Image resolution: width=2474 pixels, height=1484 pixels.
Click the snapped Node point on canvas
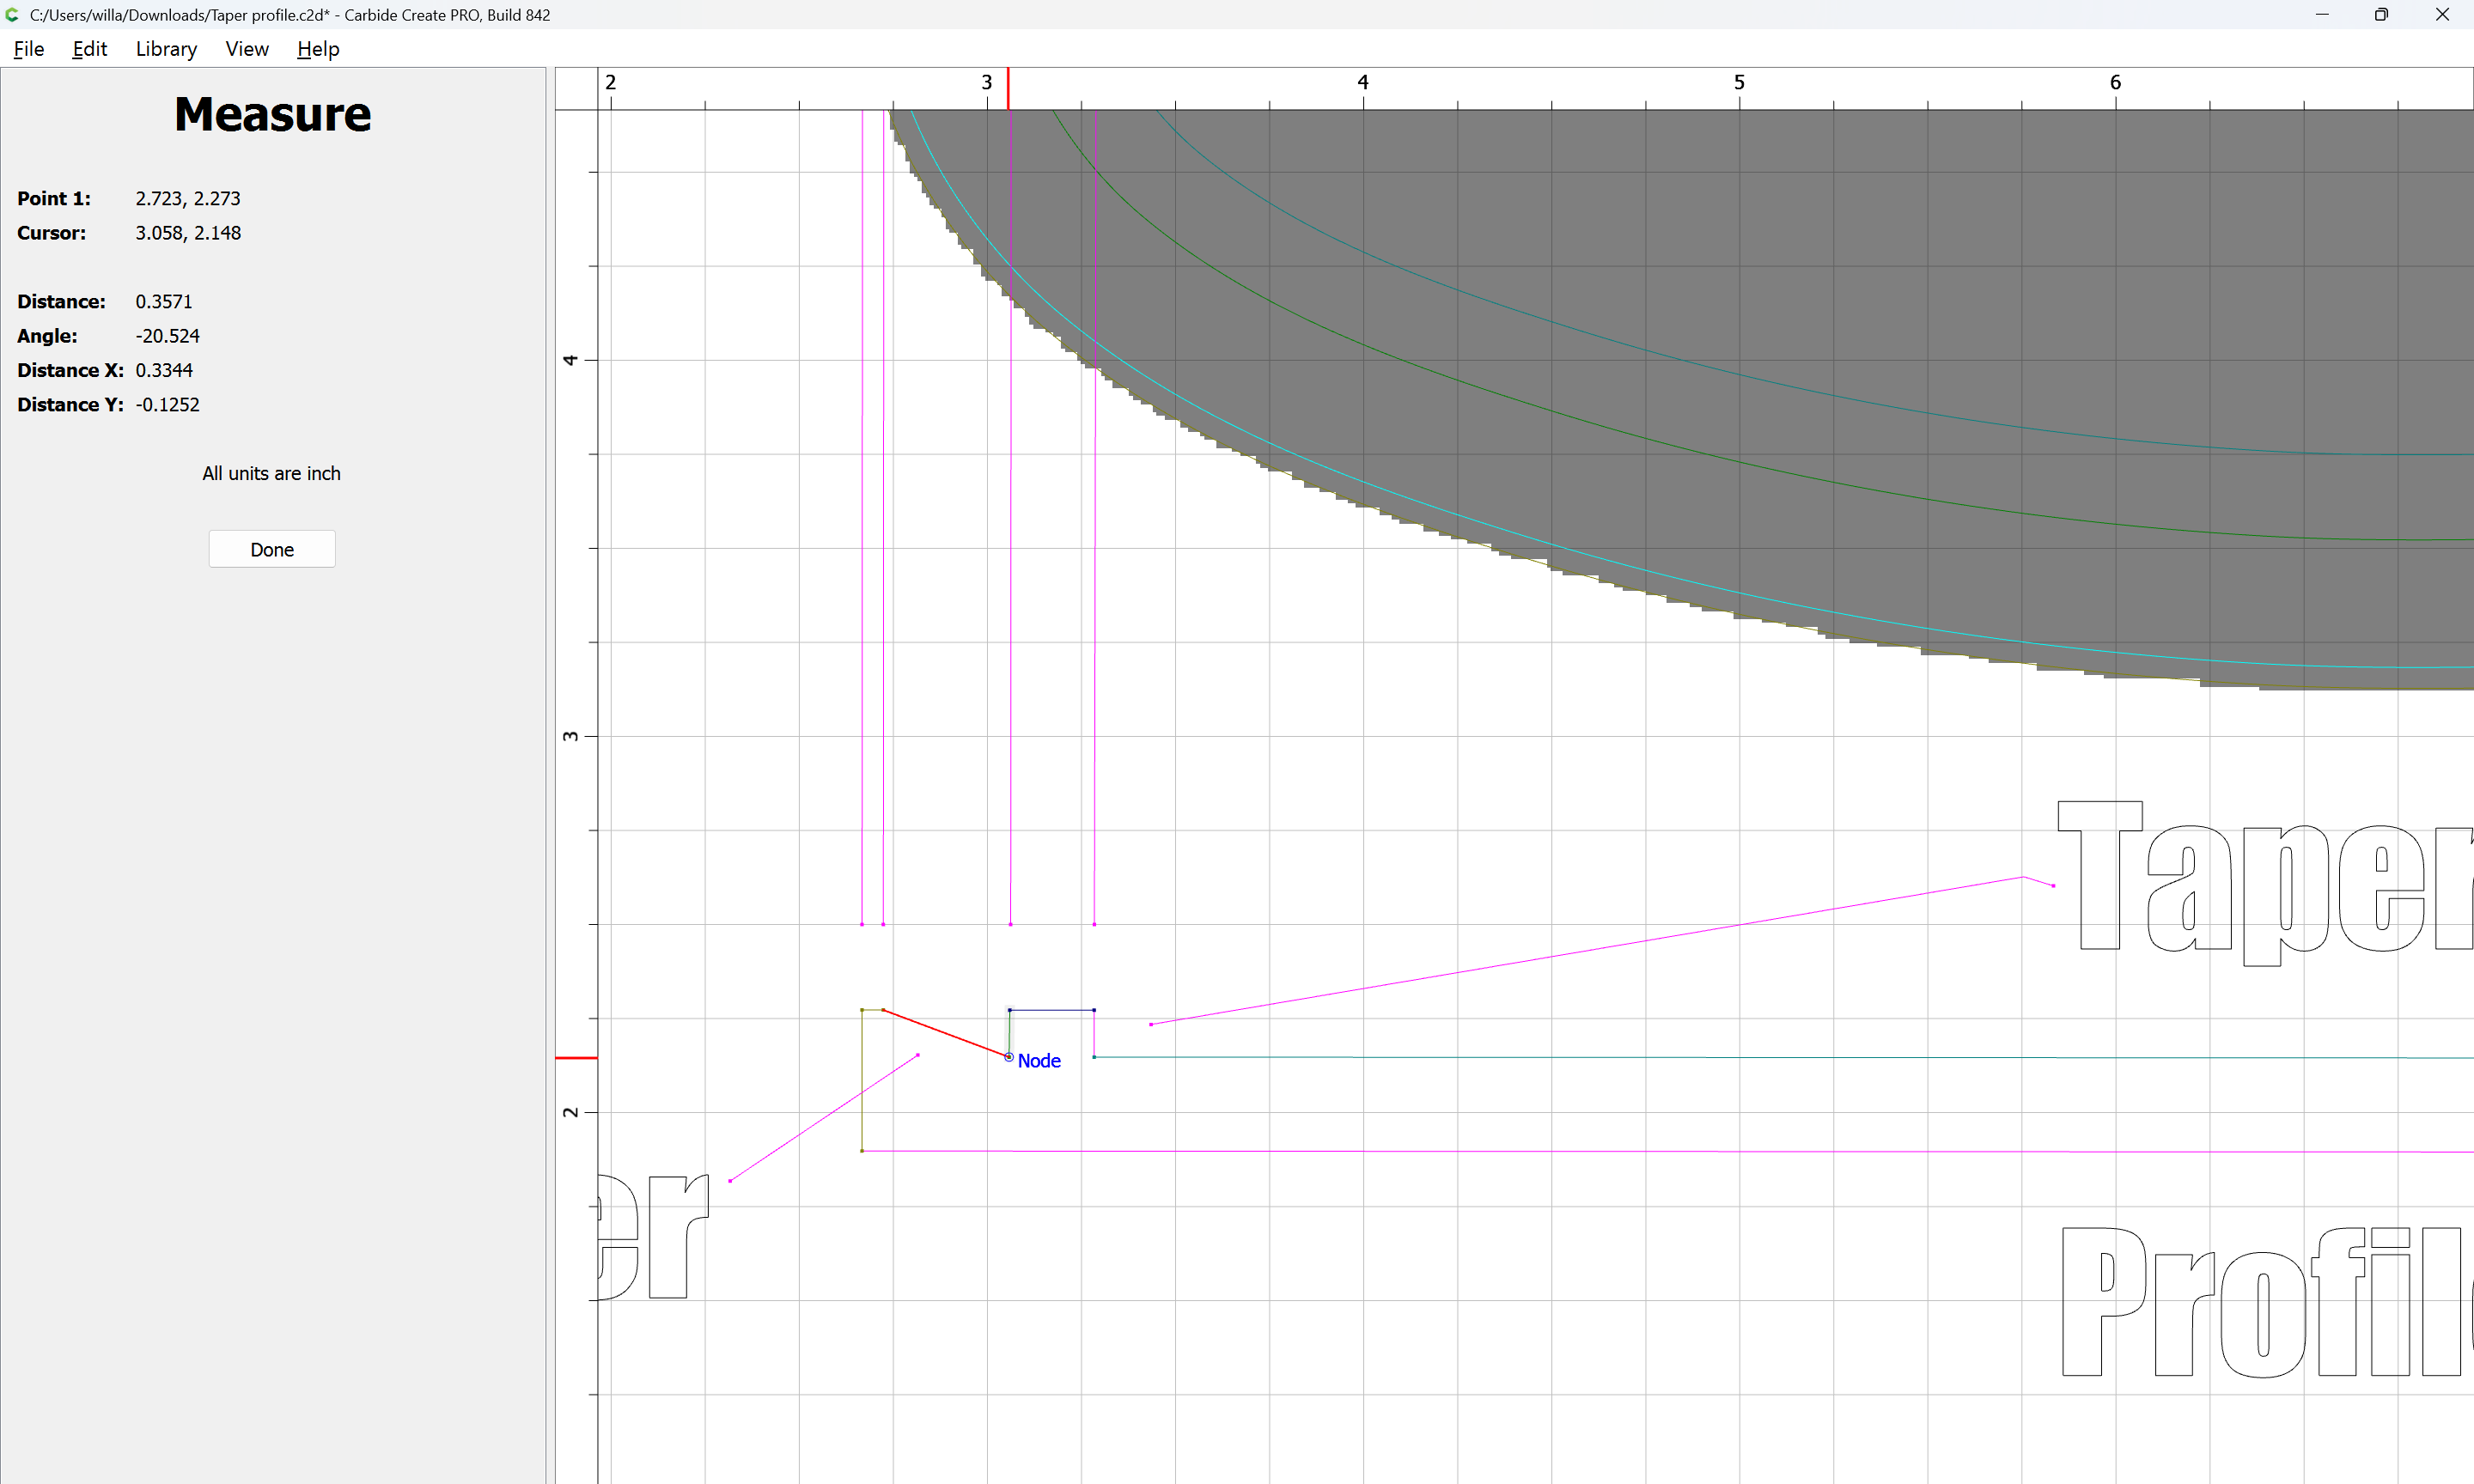coord(1009,1057)
